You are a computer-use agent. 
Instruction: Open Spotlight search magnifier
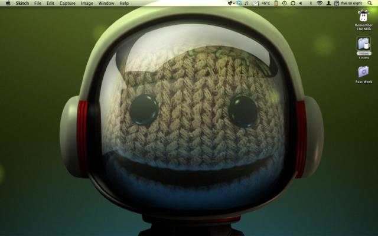tap(370, 3)
